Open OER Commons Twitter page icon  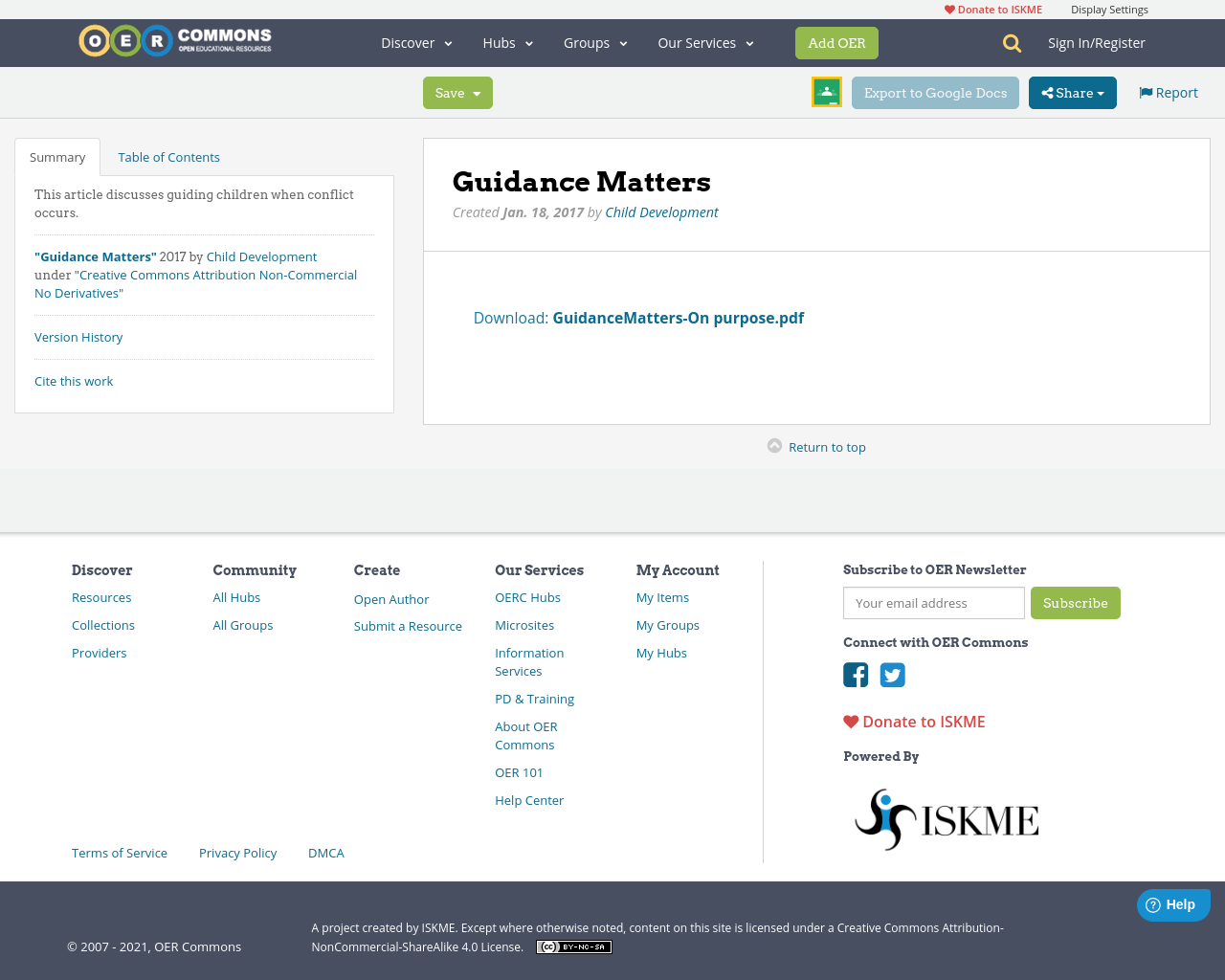click(x=892, y=675)
